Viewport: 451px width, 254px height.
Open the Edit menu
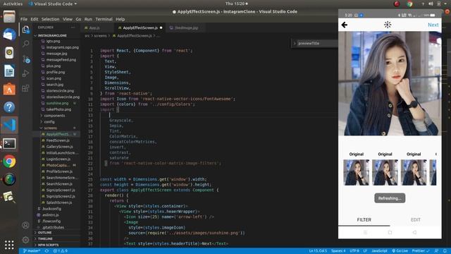(35, 19)
